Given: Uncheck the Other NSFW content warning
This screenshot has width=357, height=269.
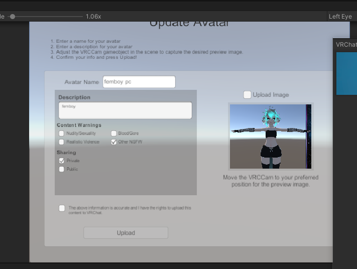Looking at the screenshot, I should [114, 142].
